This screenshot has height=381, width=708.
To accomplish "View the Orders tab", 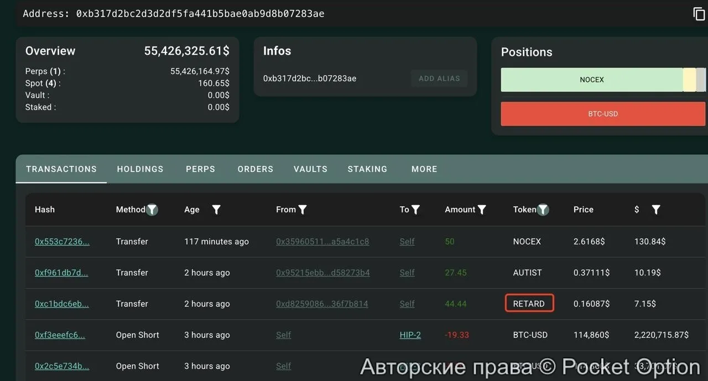I will [255, 169].
